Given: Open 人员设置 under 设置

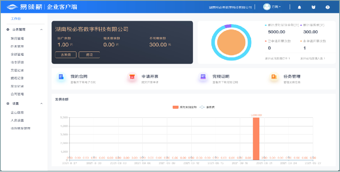Looking at the screenshot, I should pos(17,121).
